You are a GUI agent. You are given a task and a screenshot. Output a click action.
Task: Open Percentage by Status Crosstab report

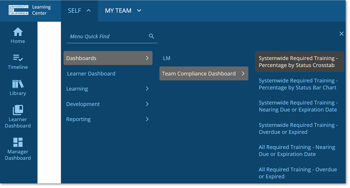pyautogui.click(x=299, y=62)
